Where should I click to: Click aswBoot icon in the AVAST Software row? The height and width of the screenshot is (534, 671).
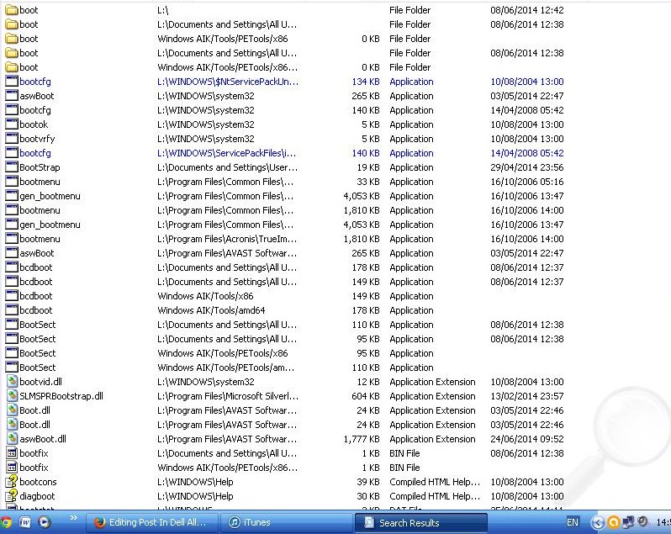click(12, 253)
